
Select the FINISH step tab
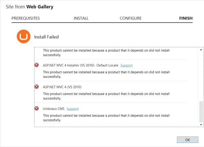(x=186, y=18)
